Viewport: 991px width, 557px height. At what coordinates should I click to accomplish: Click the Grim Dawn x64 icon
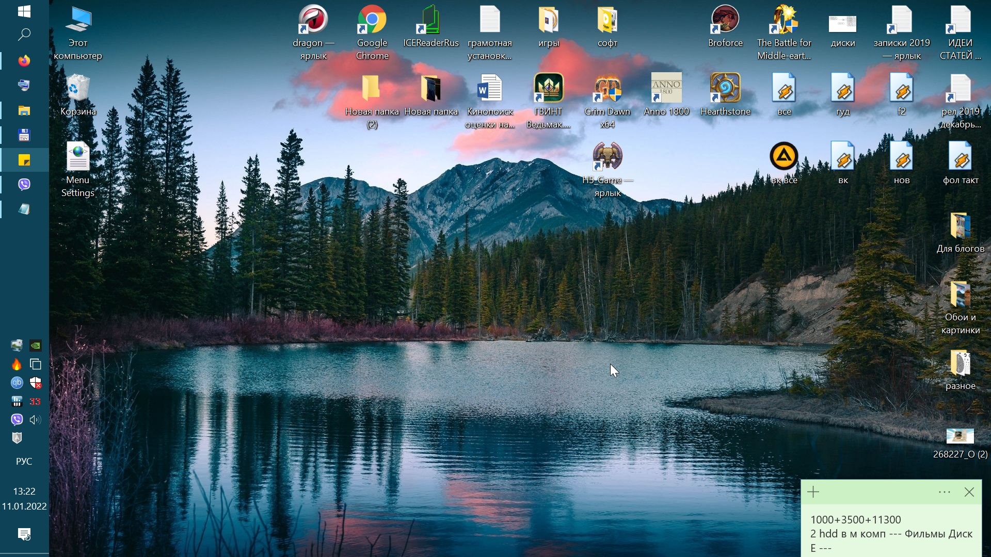pyautogui.click(x=608, y=89)
